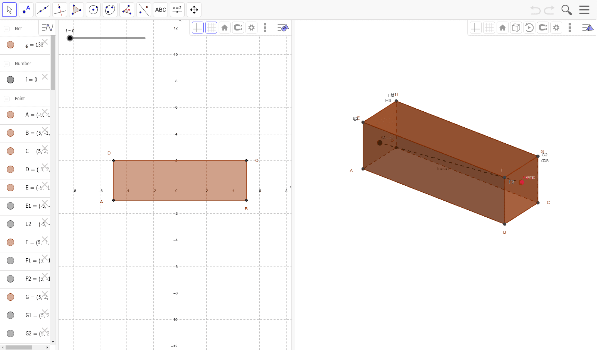Open 2D view three-dot menu

(x=265, y=28)
